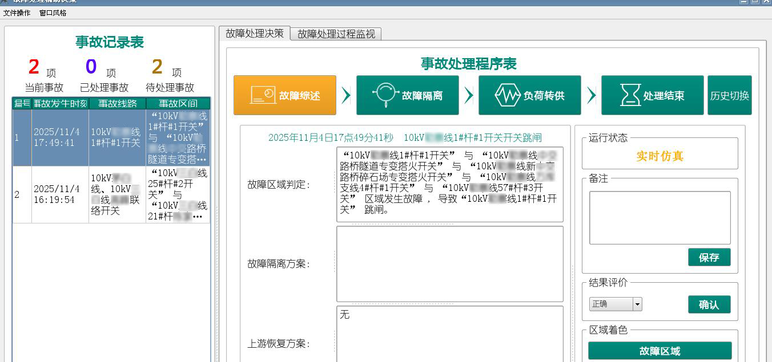The image size is (772, 362).
Task: Click the 负荷转供 waveform icon
Action: point(508,95)
